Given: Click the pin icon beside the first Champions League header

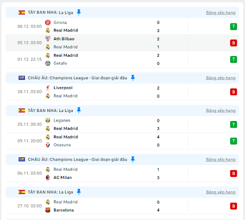Looking at the screenshot, I should tap(133, 78).
